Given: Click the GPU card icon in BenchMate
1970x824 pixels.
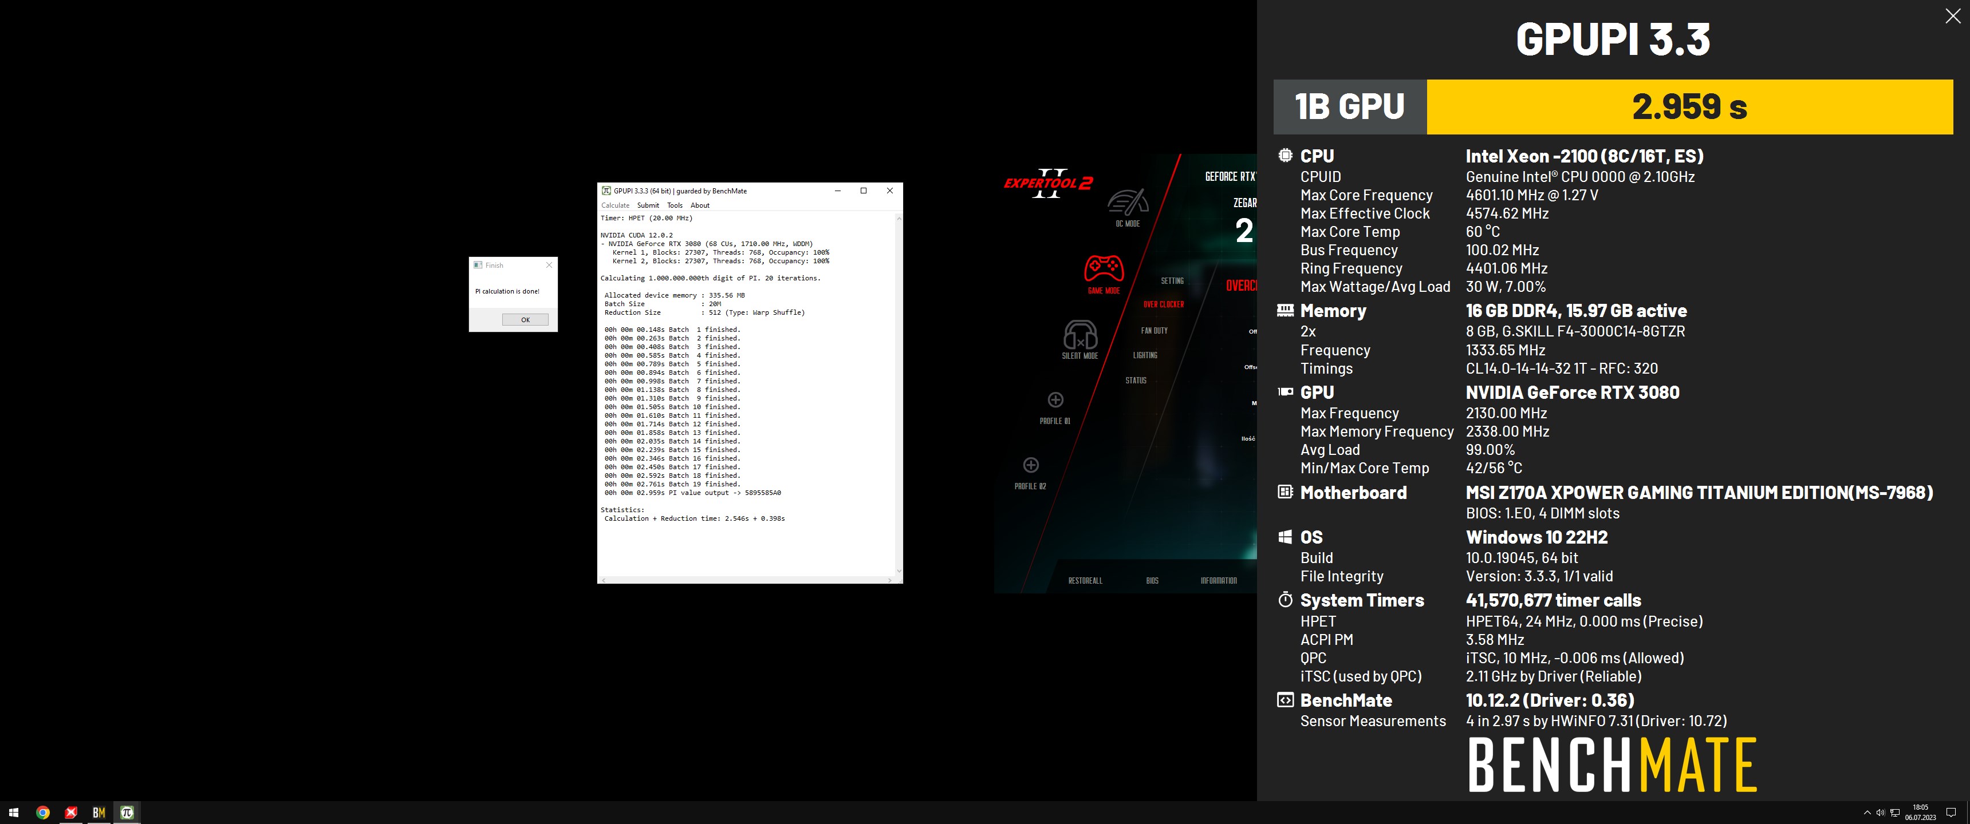Looking at the screenshot, I should point(1285,391).
